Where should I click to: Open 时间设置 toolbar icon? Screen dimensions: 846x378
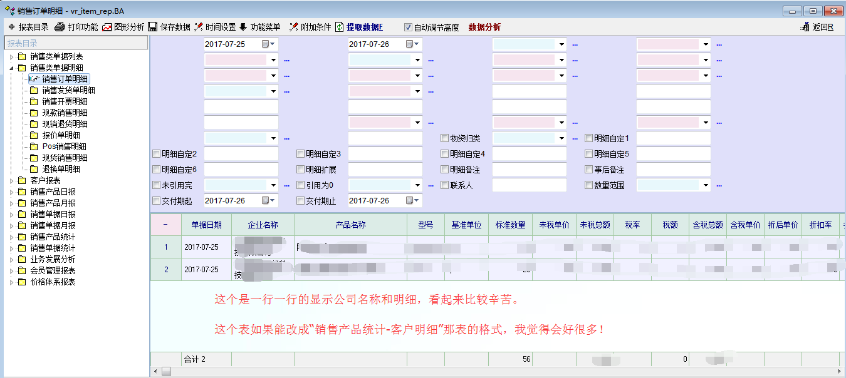tap(199, 27)
